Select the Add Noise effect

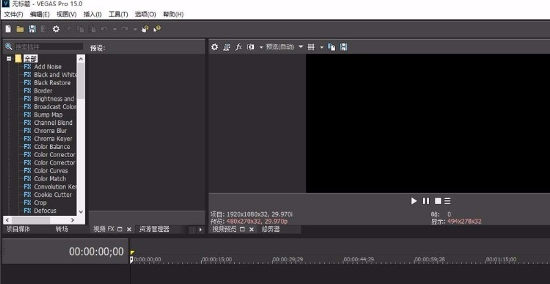pyautogui.click(x=47, y=67)
